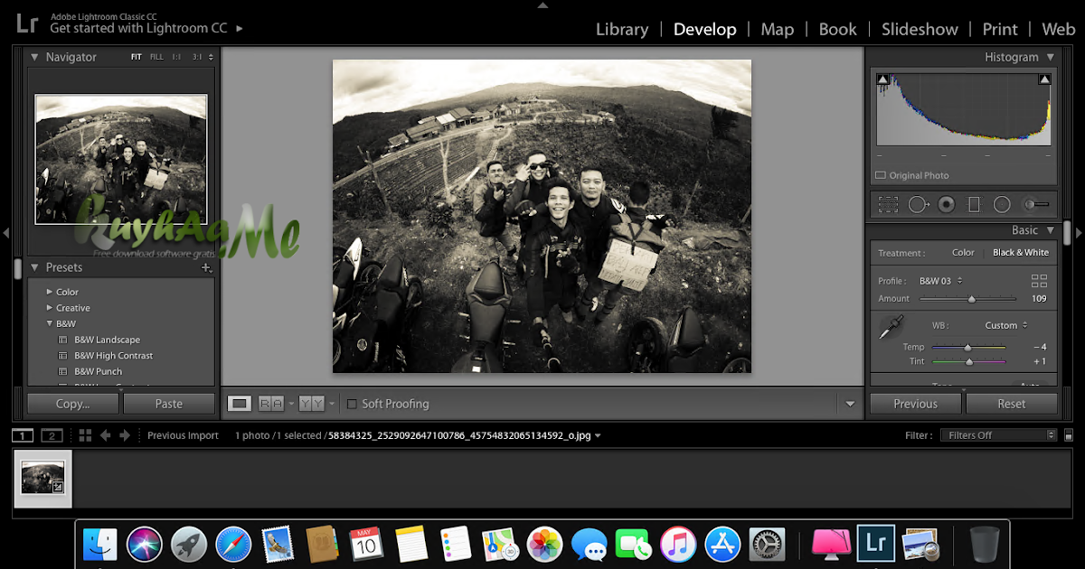Expand the Creative presets folder

coord(50,308)
